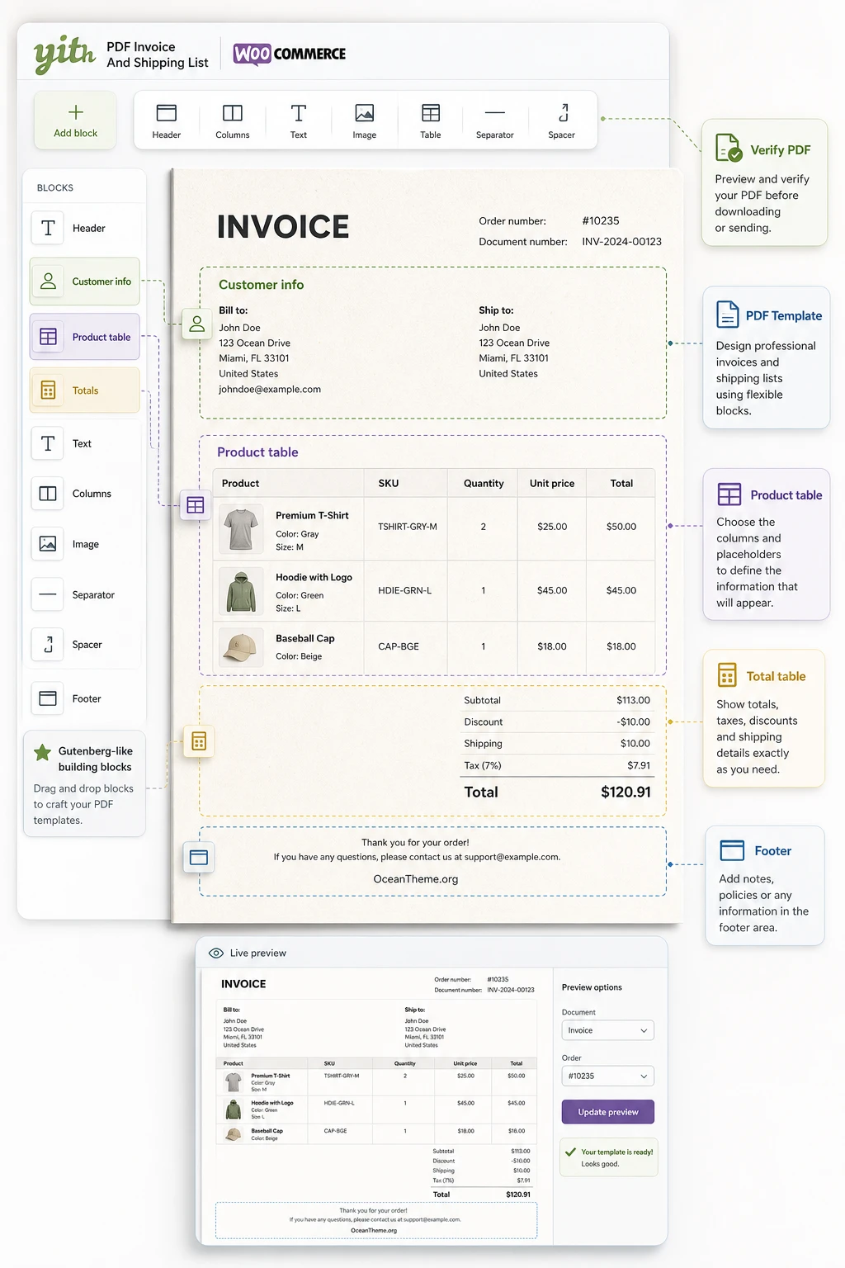Click the customer info handle icon on invoice

pos(196,324)
